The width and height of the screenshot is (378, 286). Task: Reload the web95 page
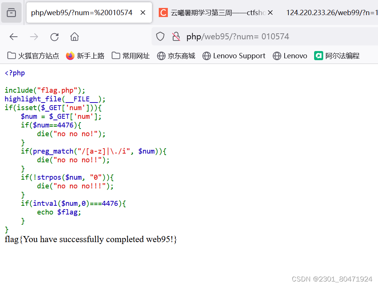54,37
